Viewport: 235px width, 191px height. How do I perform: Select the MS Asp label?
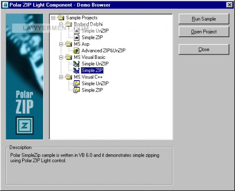point(82,44)
